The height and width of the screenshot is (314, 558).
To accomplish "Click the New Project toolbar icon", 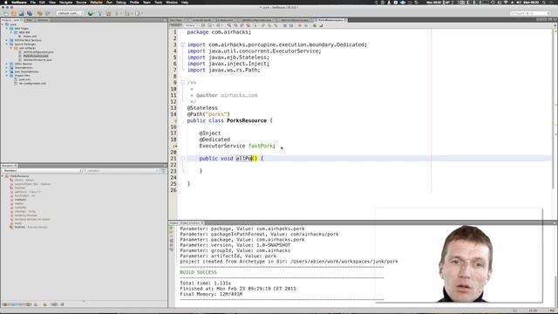I will pos(14,13).
